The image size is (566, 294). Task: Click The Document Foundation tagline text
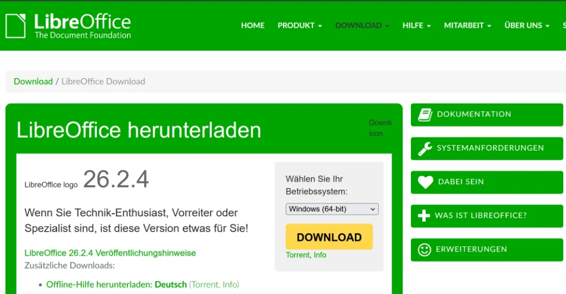83,35
